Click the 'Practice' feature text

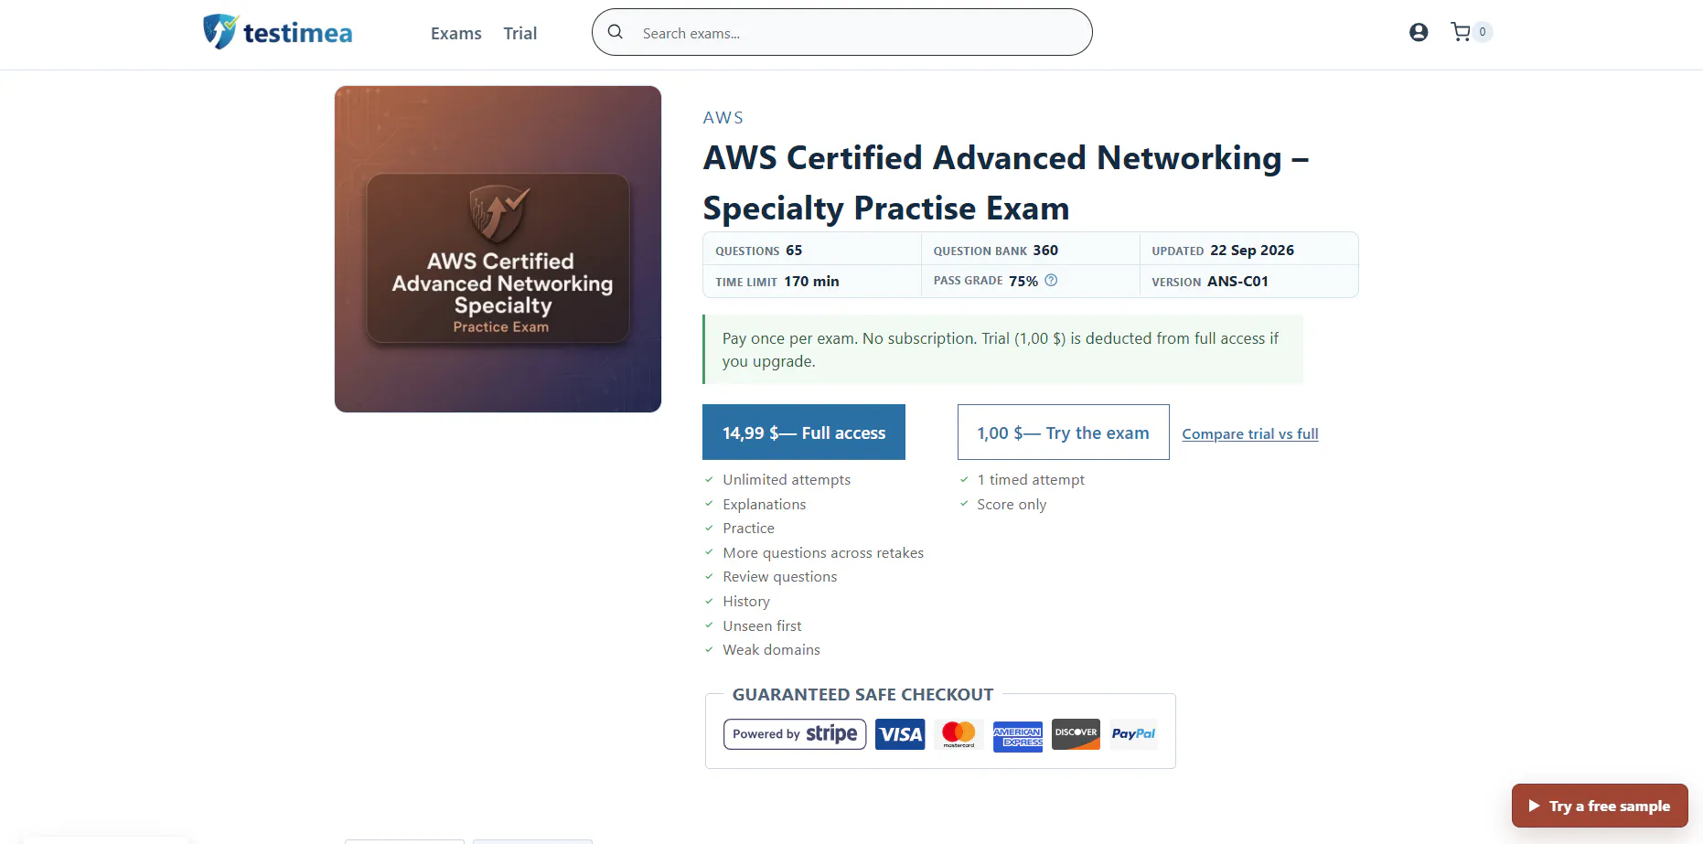click(x=748, y=528)
